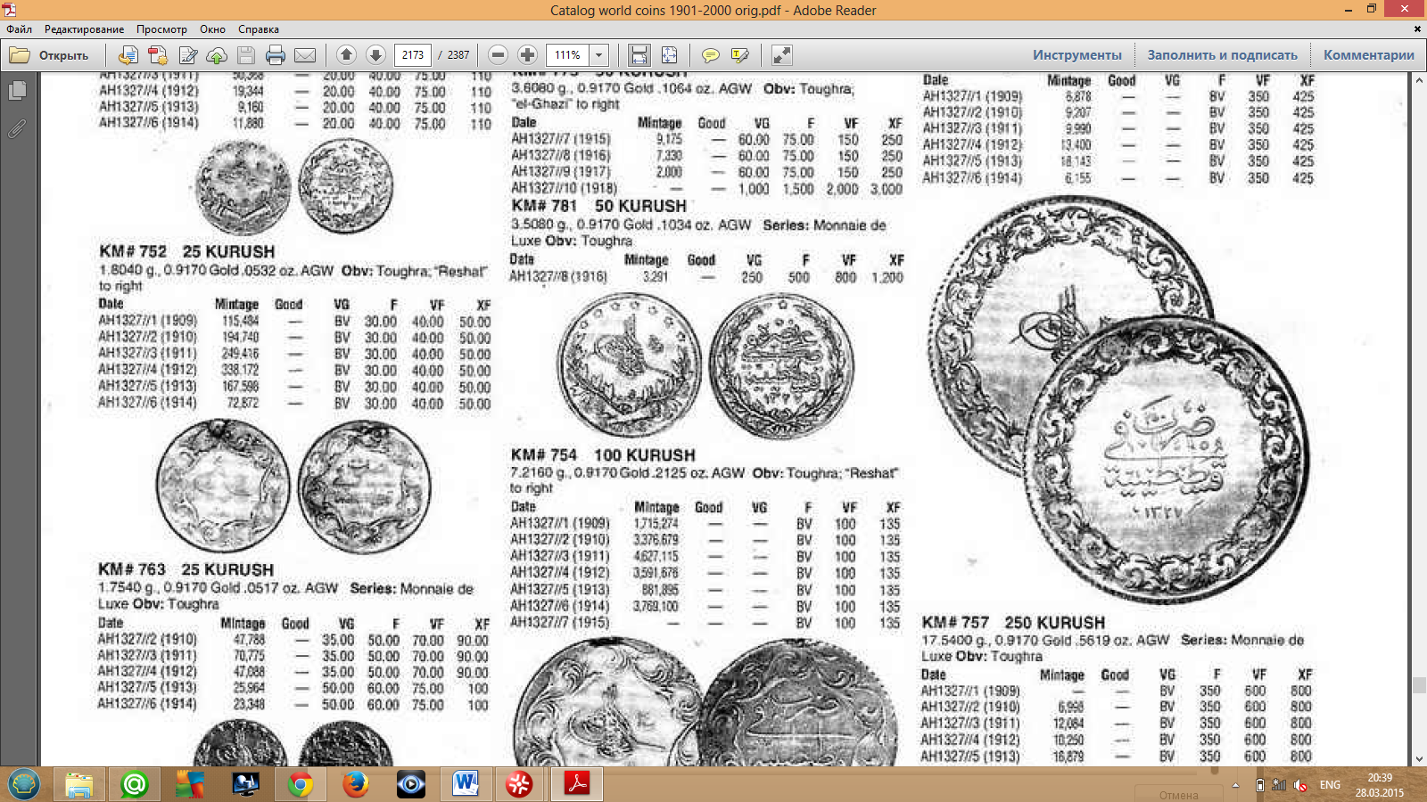Click the convert file to PDF online icon
This screenshot has width=1427, height=802.
pos(128,55)
